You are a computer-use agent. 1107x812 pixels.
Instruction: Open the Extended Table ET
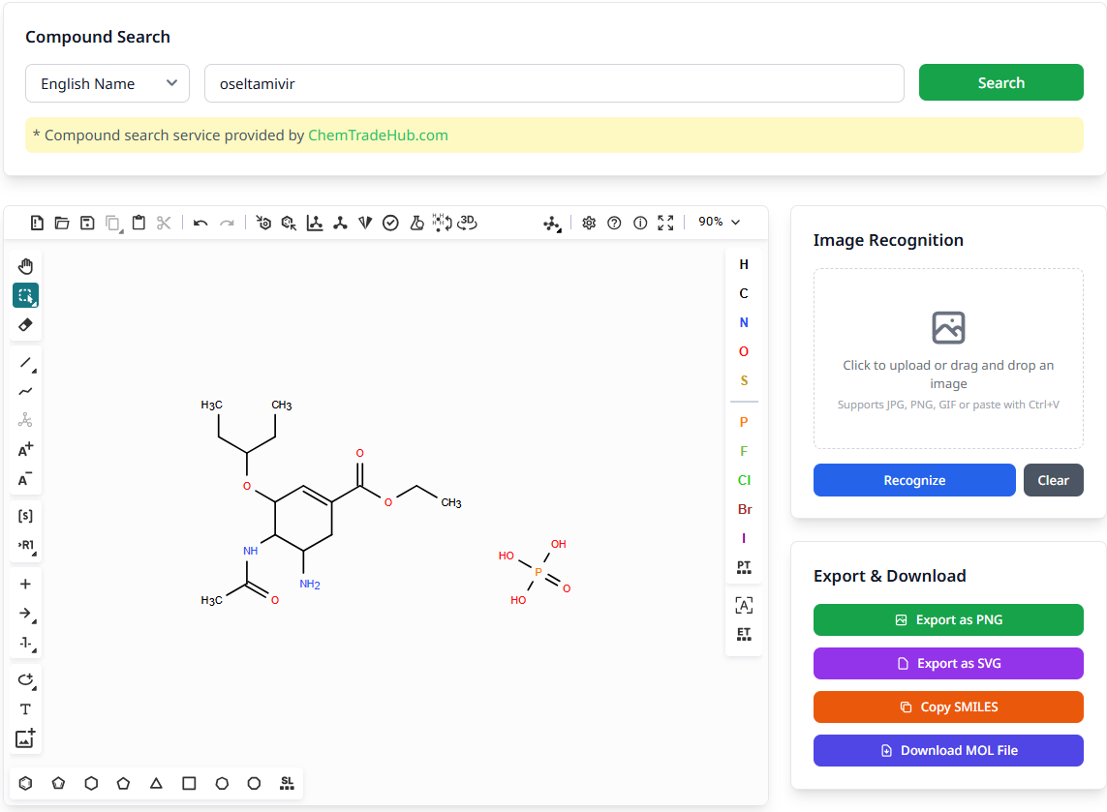(x=744, y=634)
